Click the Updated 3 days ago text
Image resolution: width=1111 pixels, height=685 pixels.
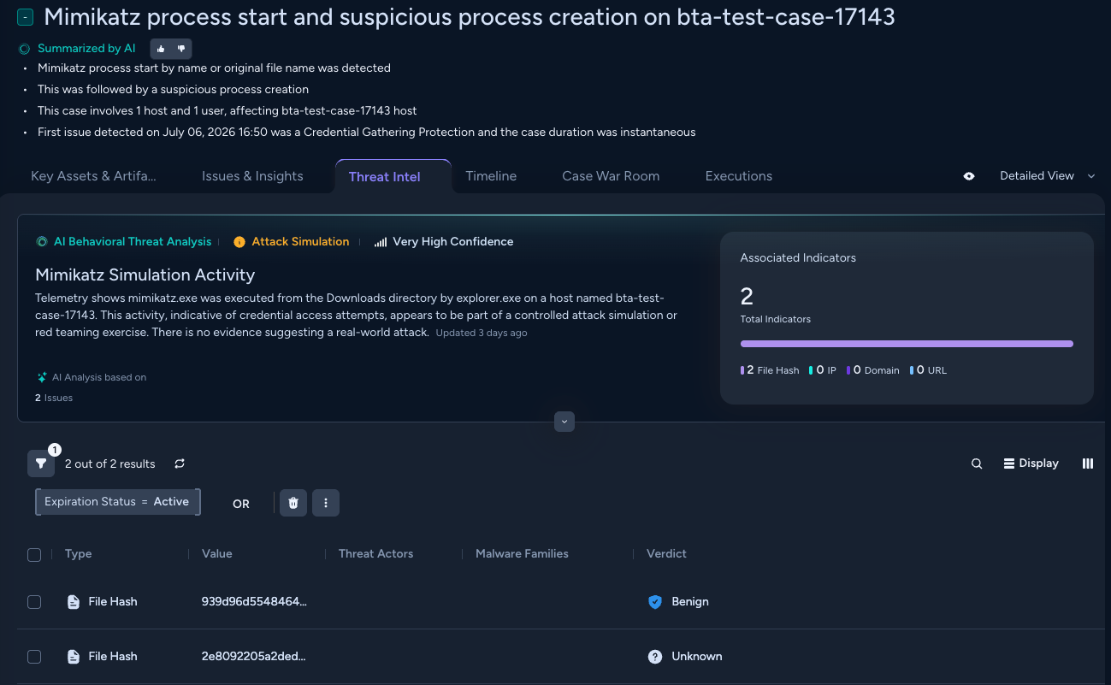(482, 333)
